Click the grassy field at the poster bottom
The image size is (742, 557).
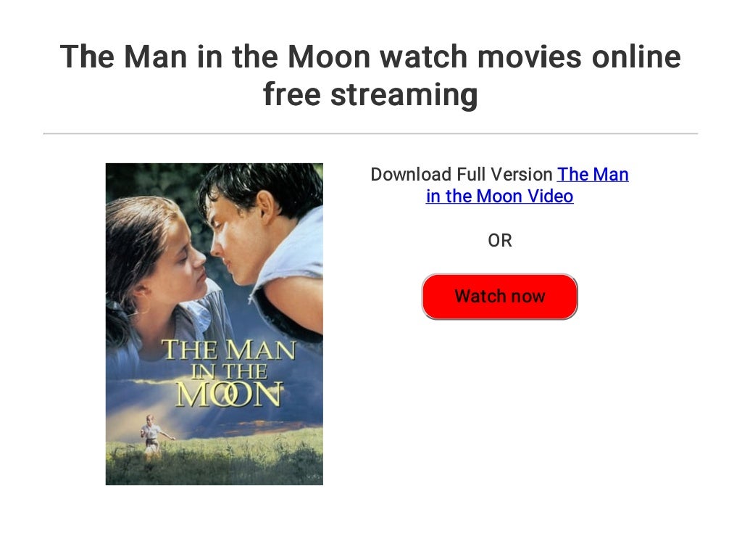coord(214,461)
